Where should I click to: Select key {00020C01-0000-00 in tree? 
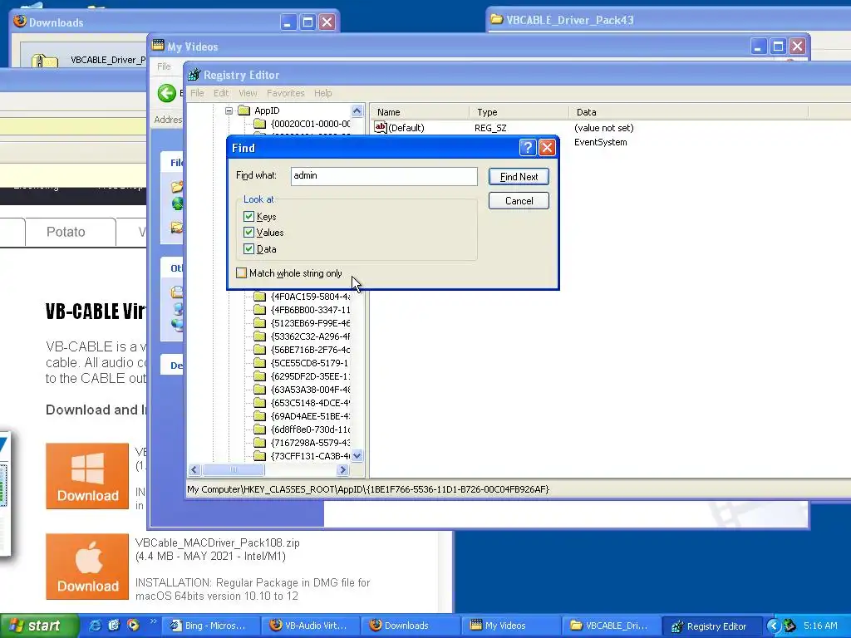(310, 124)
